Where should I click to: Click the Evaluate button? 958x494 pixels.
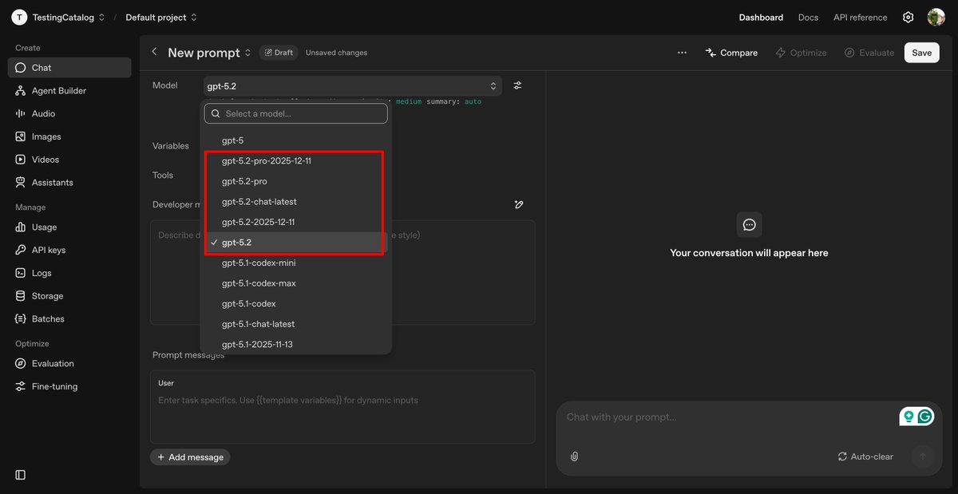click(x=869, y=53)
